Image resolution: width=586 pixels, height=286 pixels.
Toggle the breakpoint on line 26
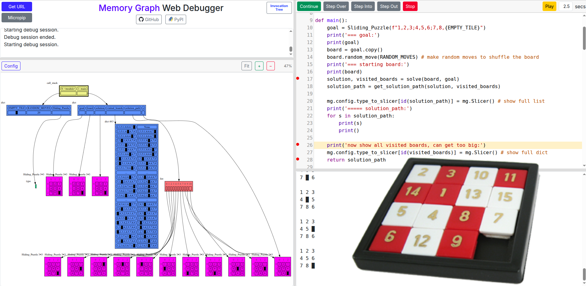click(298, 144)
